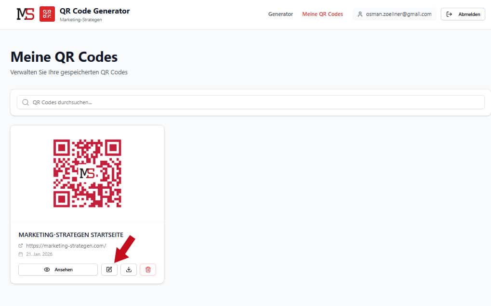491x306 pixels.
Task: Click the QR code thumbnail image
Action: pos(87,174)
